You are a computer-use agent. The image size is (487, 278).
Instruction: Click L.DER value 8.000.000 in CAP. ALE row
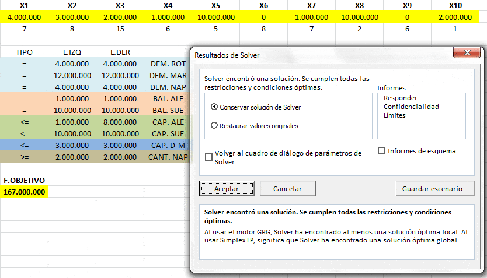coord(120,122)
